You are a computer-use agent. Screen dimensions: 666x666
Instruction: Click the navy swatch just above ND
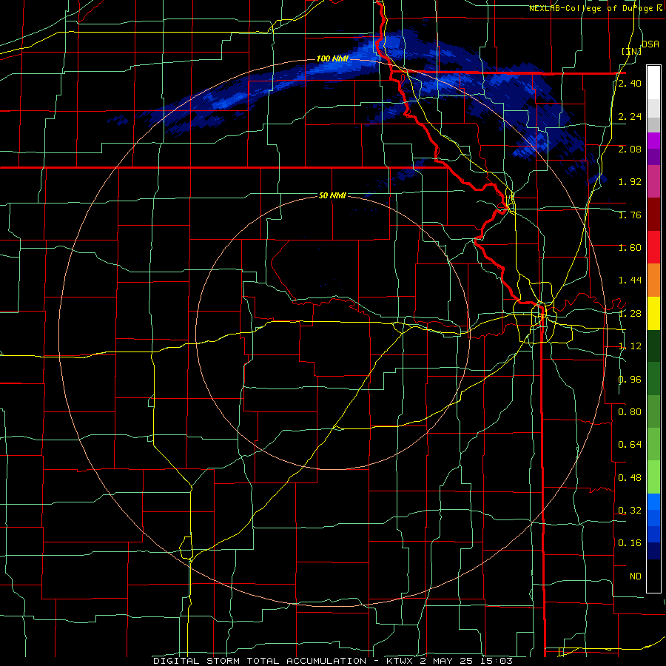coord(653,551)
